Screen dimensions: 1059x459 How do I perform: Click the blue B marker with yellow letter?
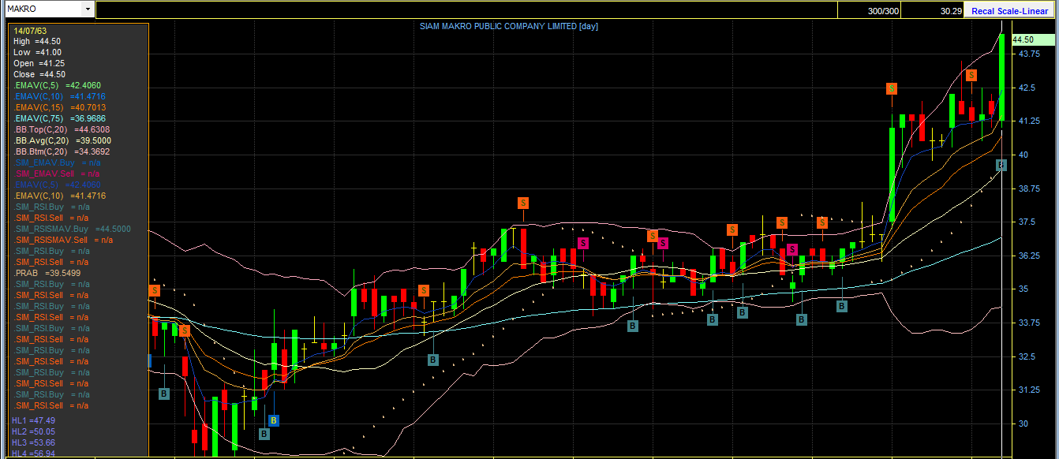pos(273,420)
